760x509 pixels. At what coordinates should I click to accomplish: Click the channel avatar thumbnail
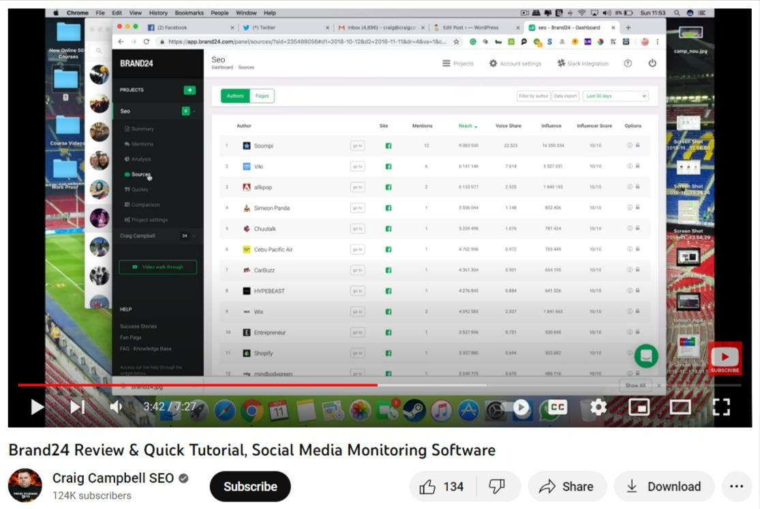25,486
